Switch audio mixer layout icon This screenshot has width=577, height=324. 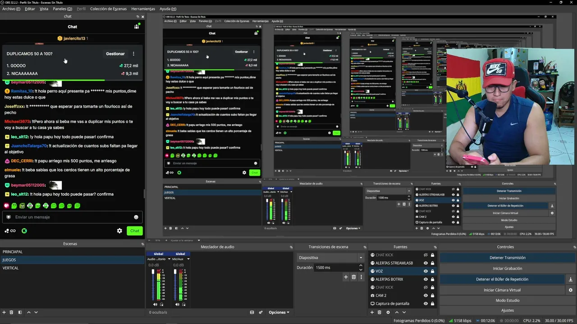(x=252, y=312)
